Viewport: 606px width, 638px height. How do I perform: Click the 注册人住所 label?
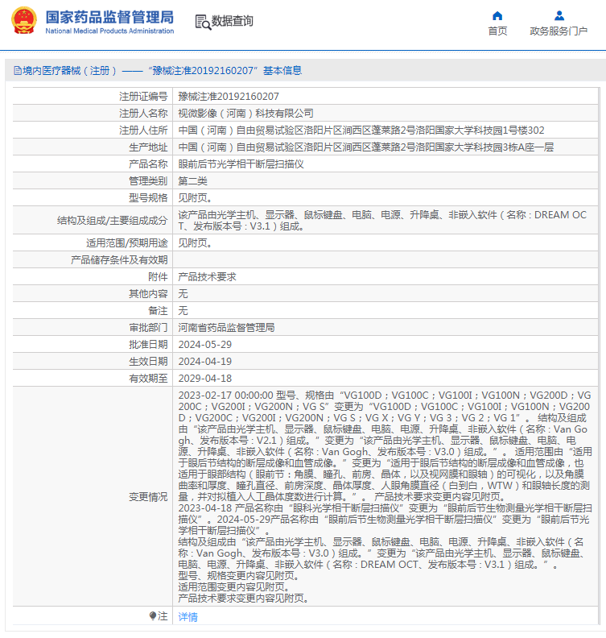click(x=143, y=130)
